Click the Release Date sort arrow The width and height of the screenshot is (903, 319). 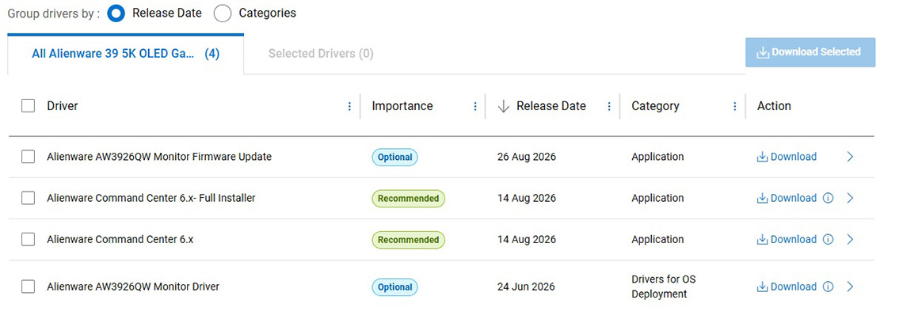[503, 107]
